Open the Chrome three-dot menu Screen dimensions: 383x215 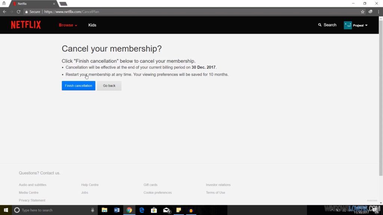click(379, 12)
